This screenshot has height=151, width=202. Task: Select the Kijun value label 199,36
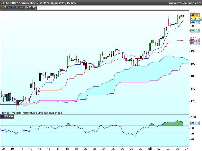(195, 40)
